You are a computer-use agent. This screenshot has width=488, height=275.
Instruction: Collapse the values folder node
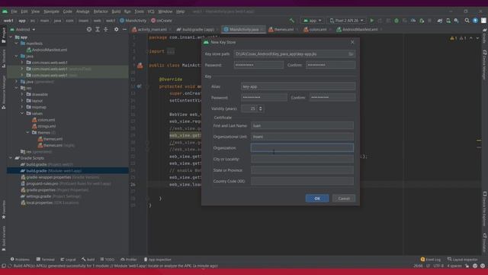click(22, 114)
